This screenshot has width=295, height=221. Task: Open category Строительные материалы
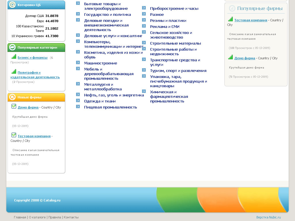point(175,43)
